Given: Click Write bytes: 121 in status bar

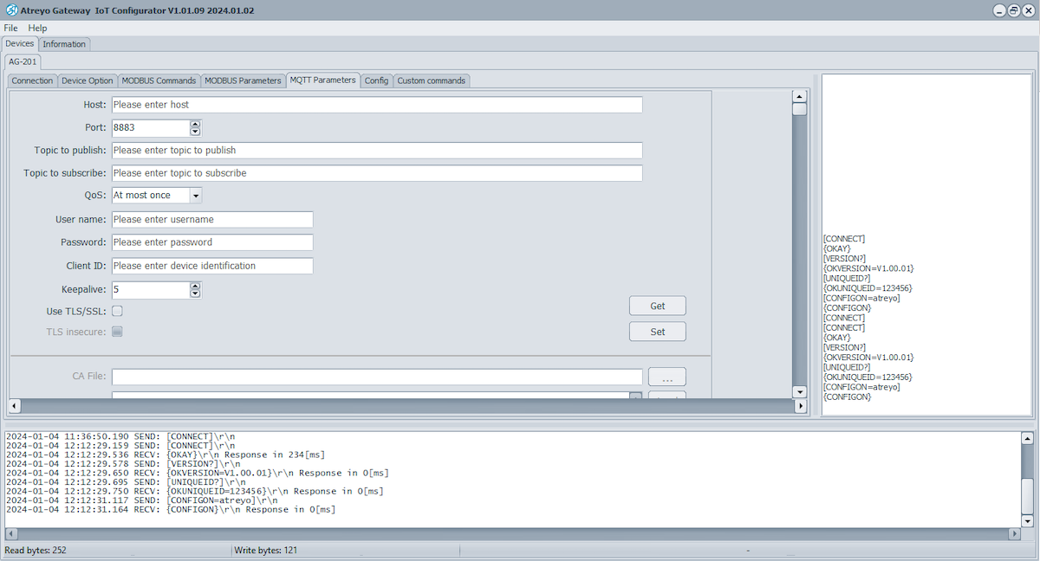Looking at the screenshot, I should pyautogui.click(x=266, y=551).
